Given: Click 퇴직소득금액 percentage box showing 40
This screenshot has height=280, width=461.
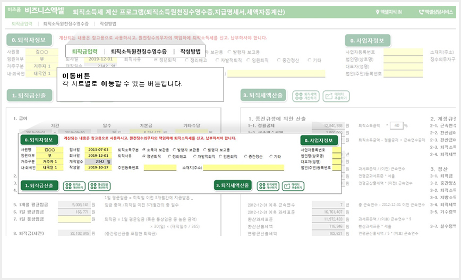Looking at the screenshot, I should [396, 125].
